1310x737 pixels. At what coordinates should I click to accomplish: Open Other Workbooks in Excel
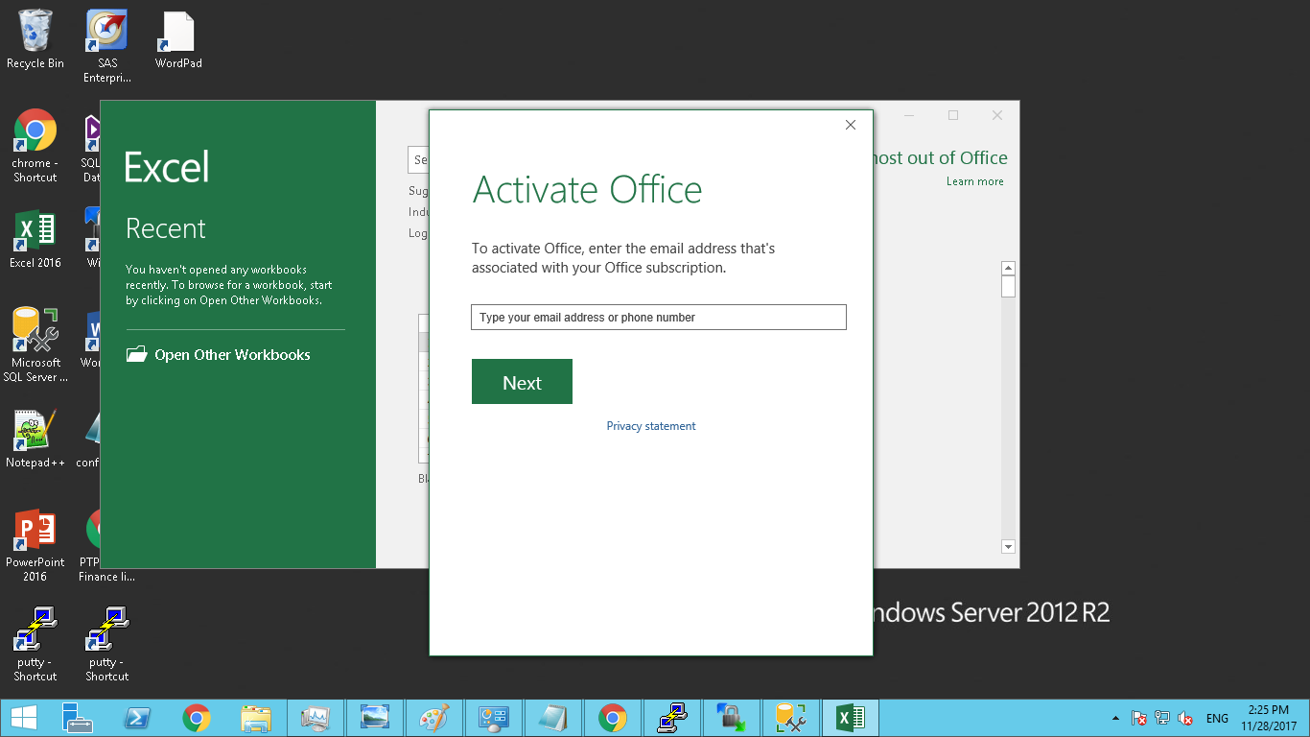[x=232, y=355]
